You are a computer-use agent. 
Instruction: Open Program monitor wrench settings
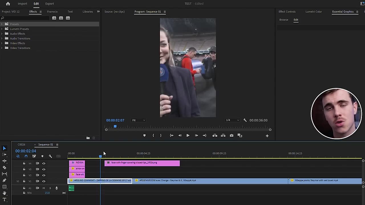pos(245,120)
